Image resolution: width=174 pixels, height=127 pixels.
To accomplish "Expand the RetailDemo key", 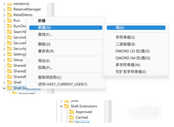I will point(4,15).
